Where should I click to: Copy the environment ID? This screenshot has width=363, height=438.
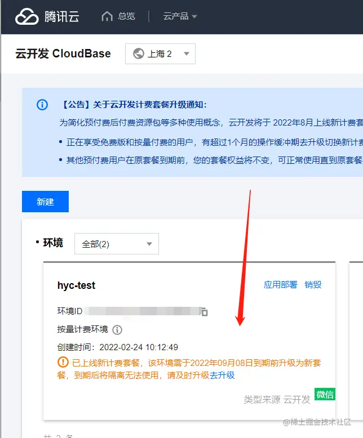click(204, 311)
